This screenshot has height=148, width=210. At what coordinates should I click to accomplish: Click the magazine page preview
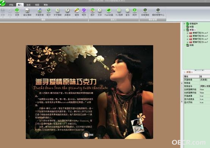89,92
